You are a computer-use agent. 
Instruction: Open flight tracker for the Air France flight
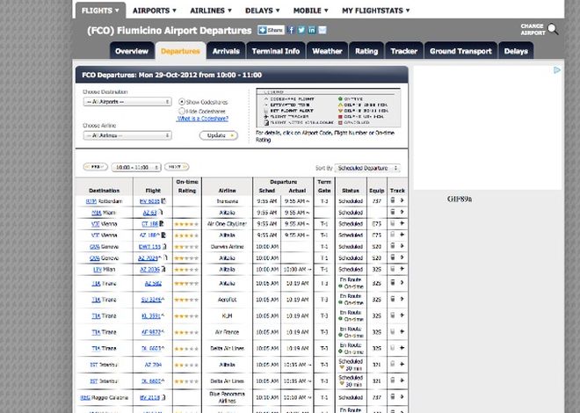click(402, 331)
